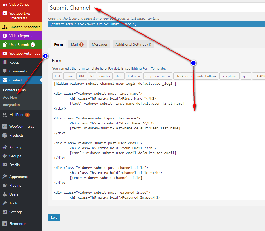Open the Additional Settings tab
Viewport: 265px width, 231px height.
coord(133,44)
